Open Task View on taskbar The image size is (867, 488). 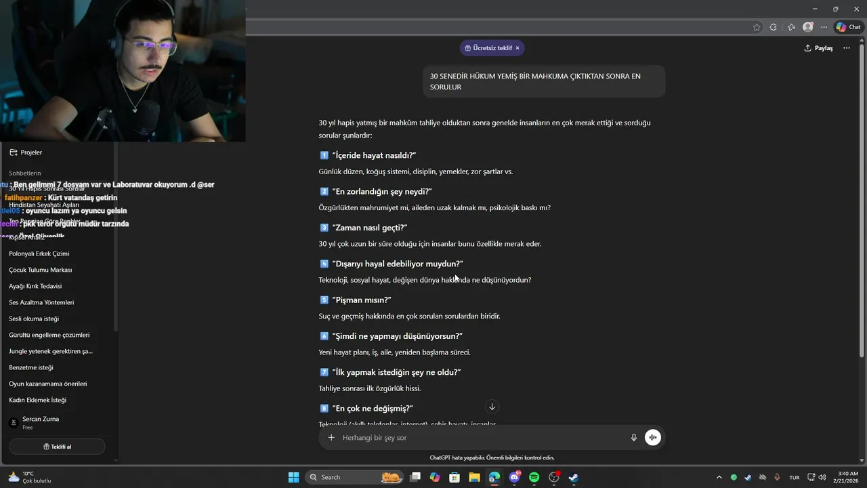click(x=415, y=477)
